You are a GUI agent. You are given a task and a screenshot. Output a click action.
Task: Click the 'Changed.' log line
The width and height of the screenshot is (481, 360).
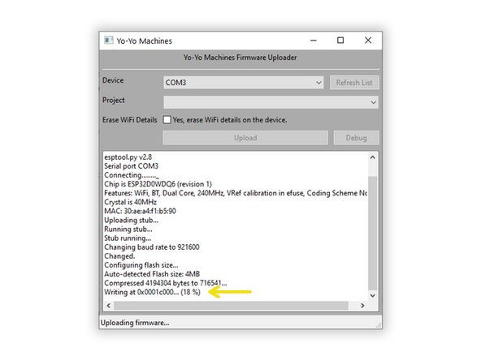point(119,256)
